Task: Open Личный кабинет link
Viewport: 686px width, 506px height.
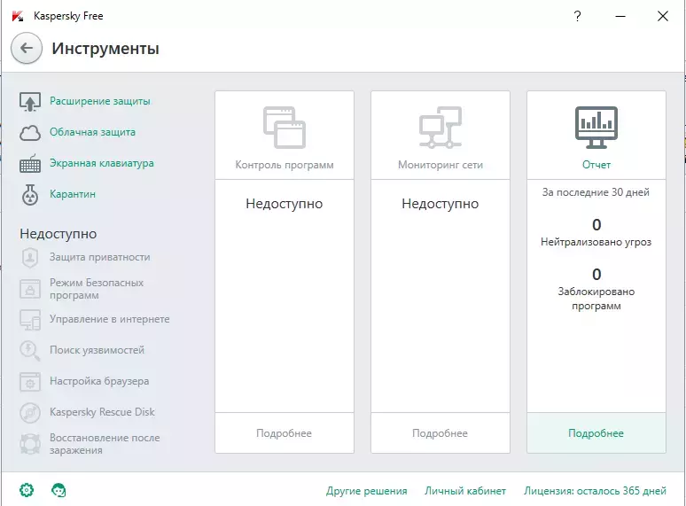Action: pyautogui.click(x=465, y=491)
